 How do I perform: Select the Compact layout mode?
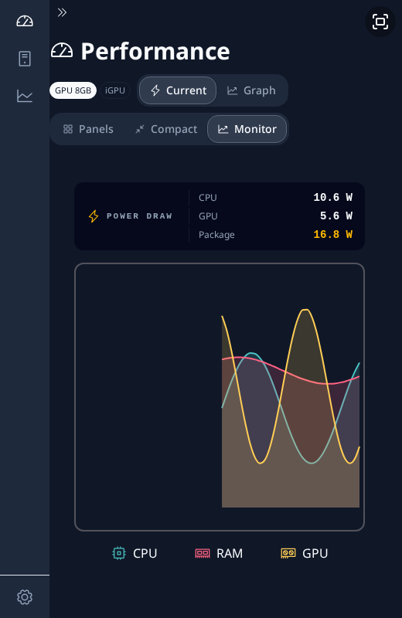pos(166,129)
